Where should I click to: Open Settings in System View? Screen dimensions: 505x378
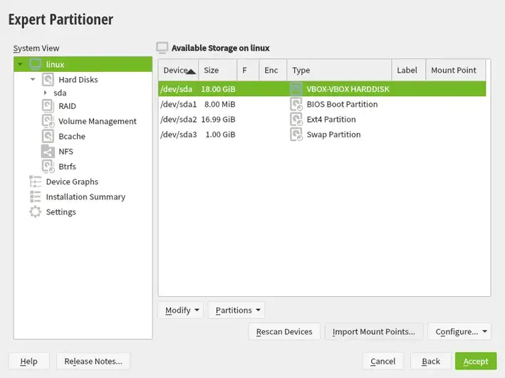pos(61,212)
